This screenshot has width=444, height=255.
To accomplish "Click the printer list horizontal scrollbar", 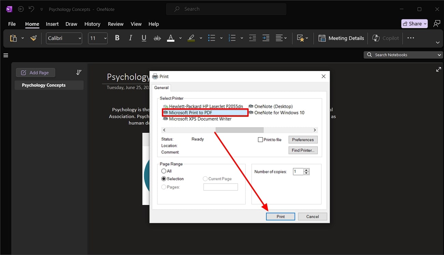I will [239, 130].
